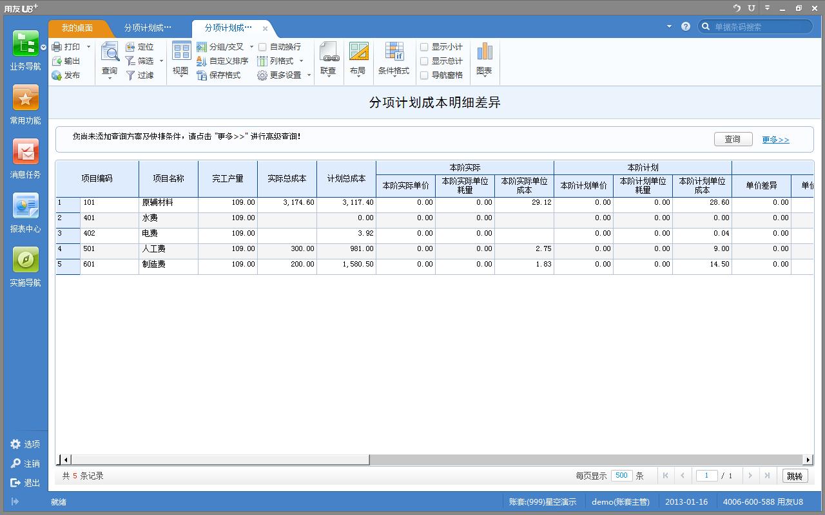Click the 发布 publish icon
Screen dimensions: 825x515
(57, 75)
